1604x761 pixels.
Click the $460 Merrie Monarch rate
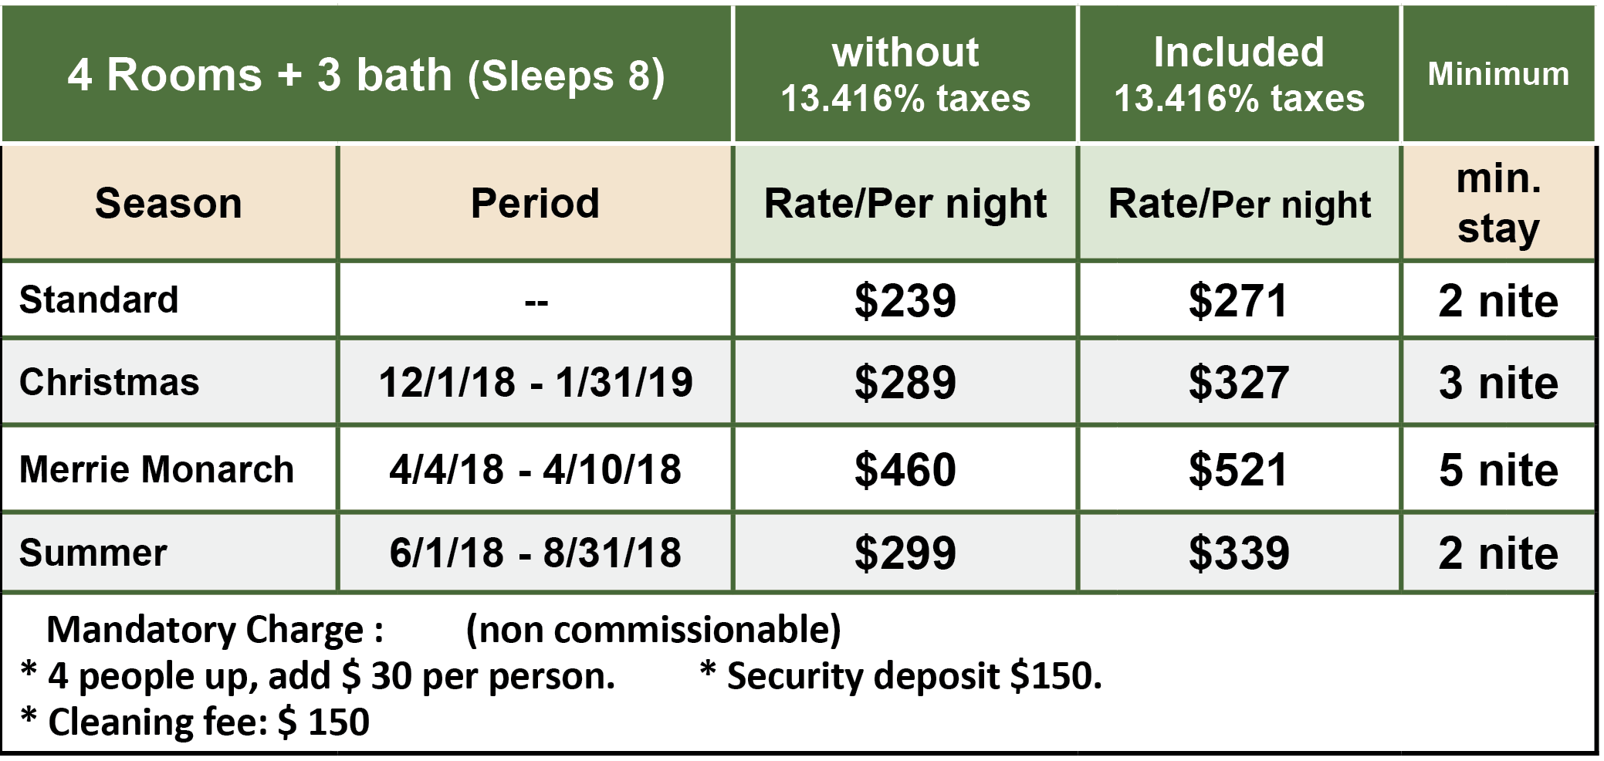(x=905, y=469)
